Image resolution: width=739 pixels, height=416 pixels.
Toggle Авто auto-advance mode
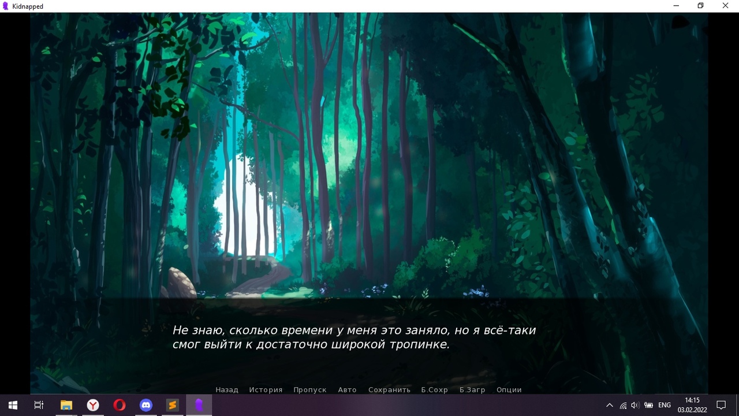(347, 390)
